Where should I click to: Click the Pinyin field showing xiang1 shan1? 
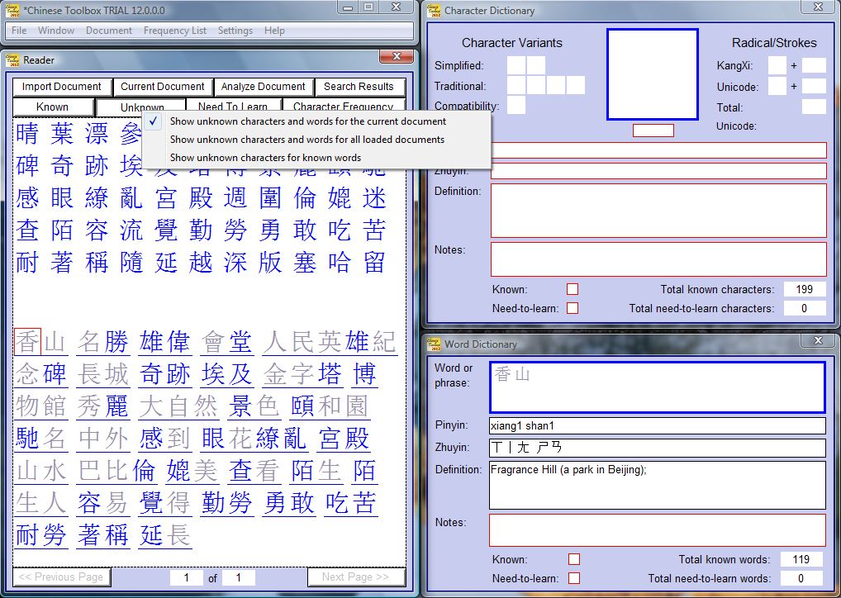pos(657,425)
